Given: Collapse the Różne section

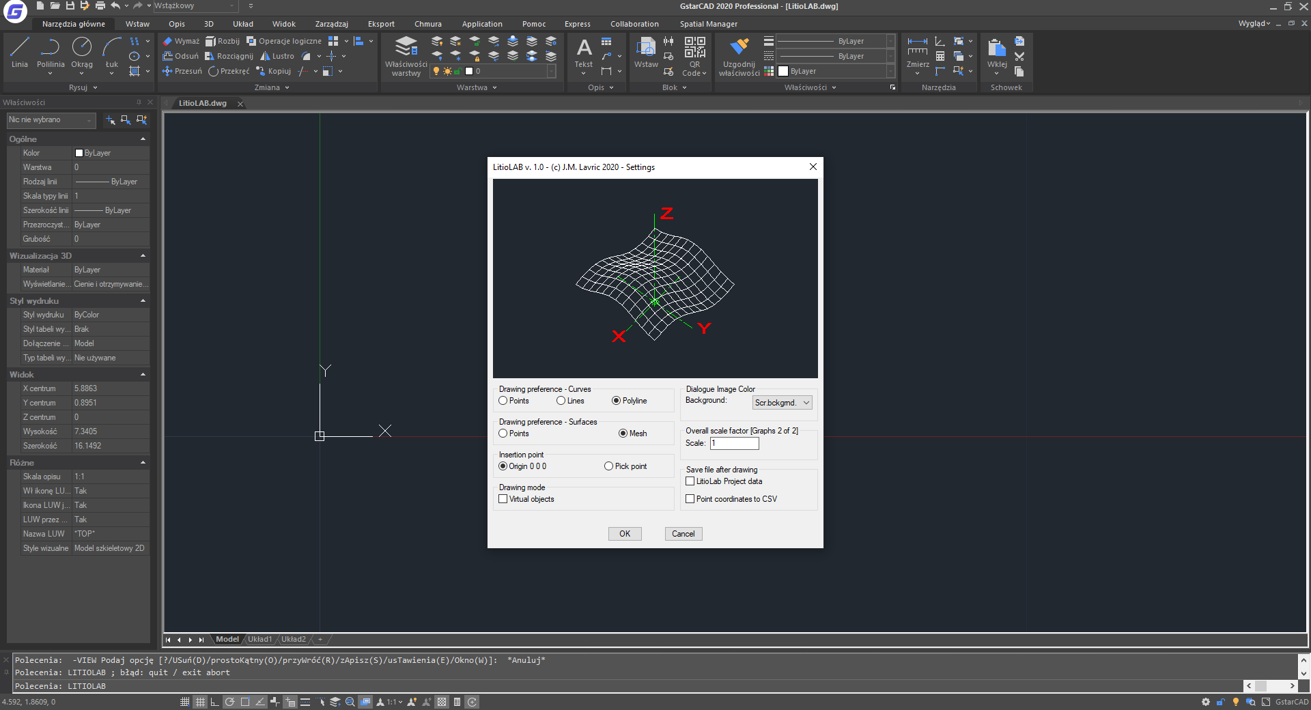Looking at the screenshot, I should [143, 462].
